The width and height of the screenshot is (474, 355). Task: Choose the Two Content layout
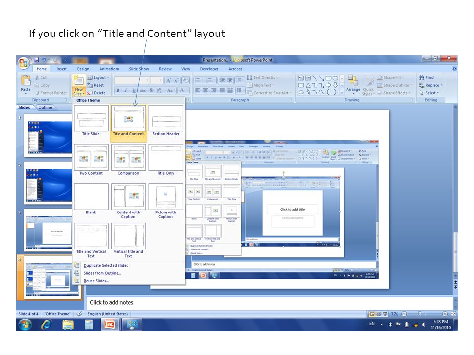click(91, 160)
